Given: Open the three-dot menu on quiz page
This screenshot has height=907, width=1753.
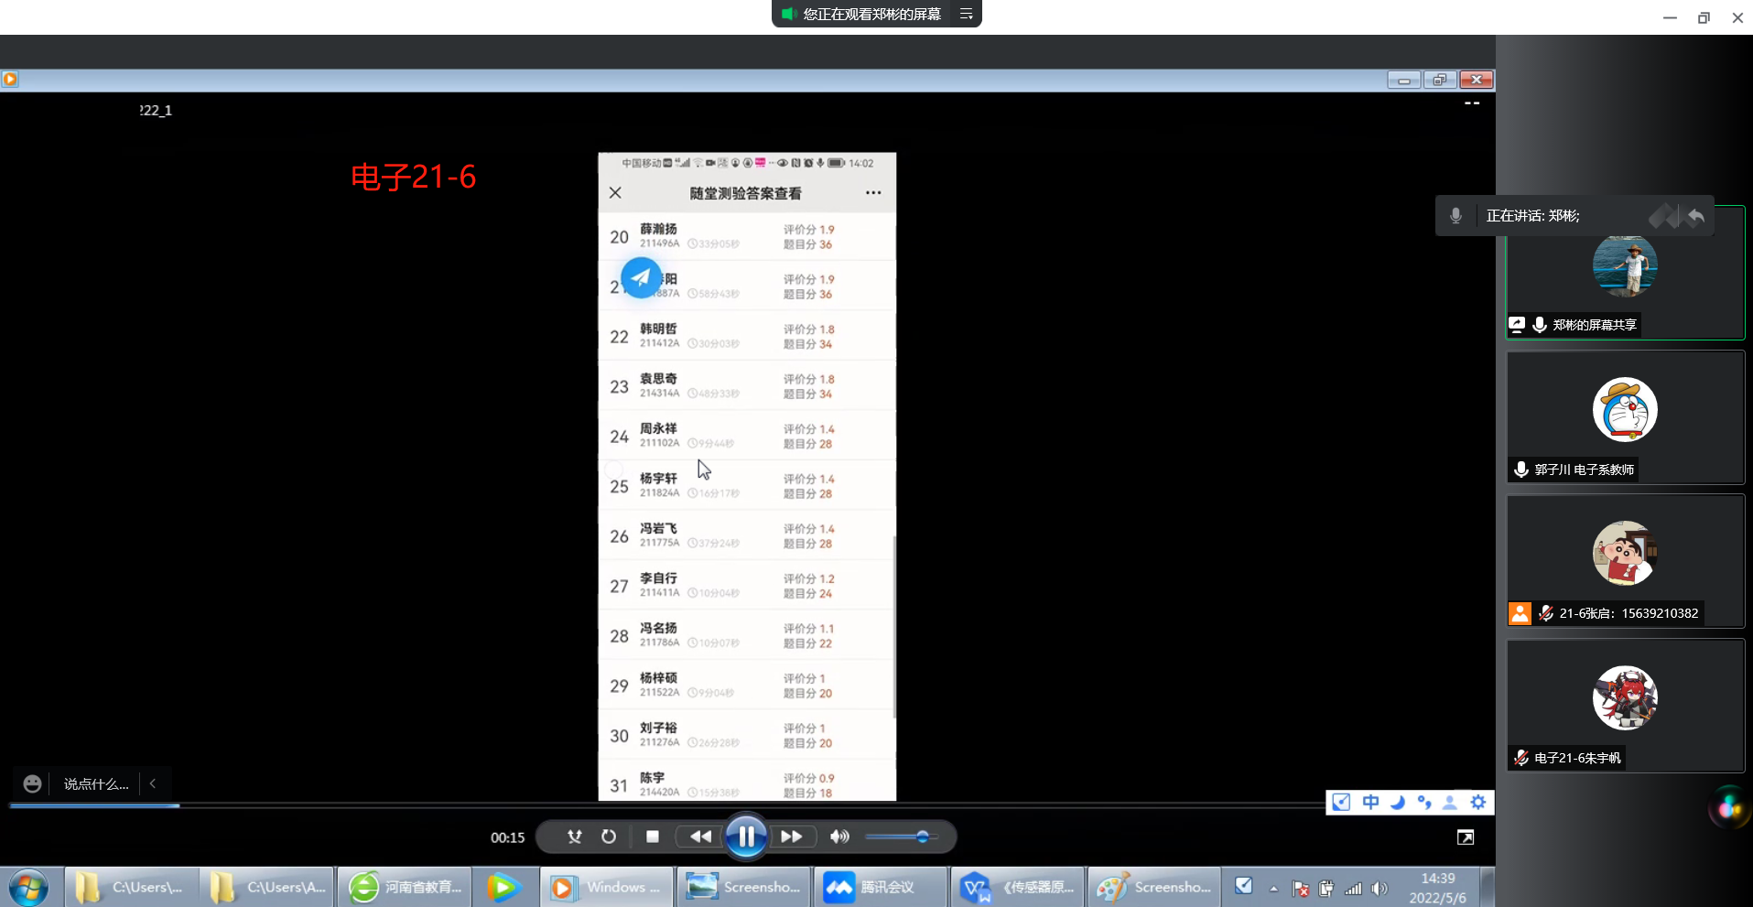Looking at the screenshot, I should (873, 193).
